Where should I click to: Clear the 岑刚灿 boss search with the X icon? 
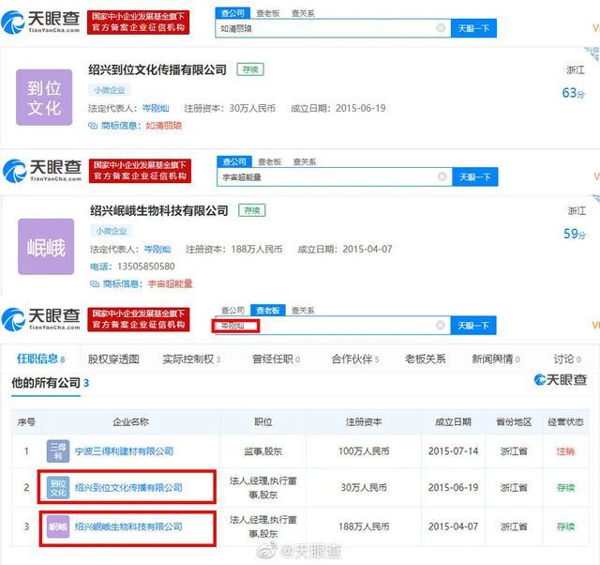click(x=441, y=326)
